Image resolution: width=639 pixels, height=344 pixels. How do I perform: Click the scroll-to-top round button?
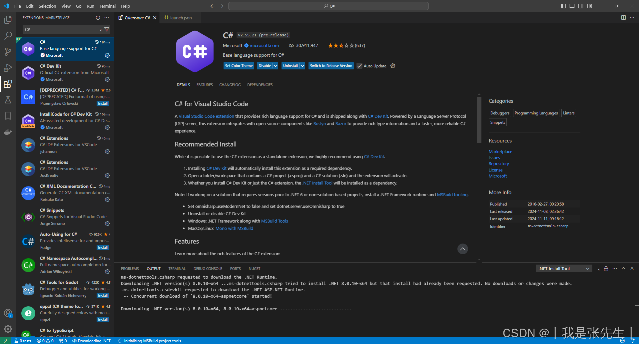pyautogui.click(x=462, y=249)
